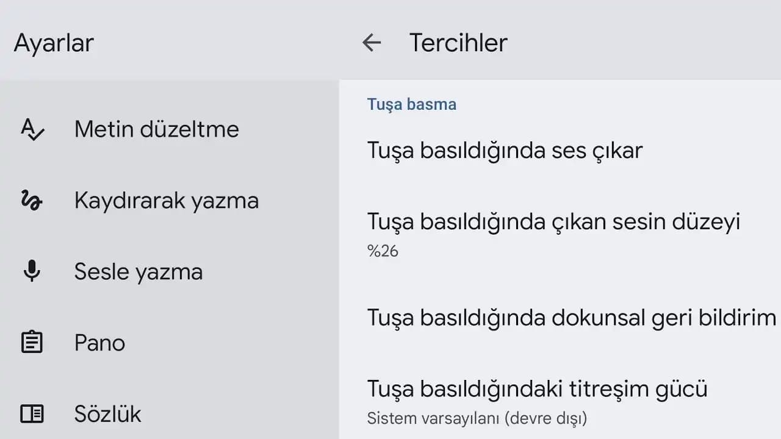The image size is (781, 439).
Task: Open the Kaydırarak yazma settings page
Action: point(166,200)
